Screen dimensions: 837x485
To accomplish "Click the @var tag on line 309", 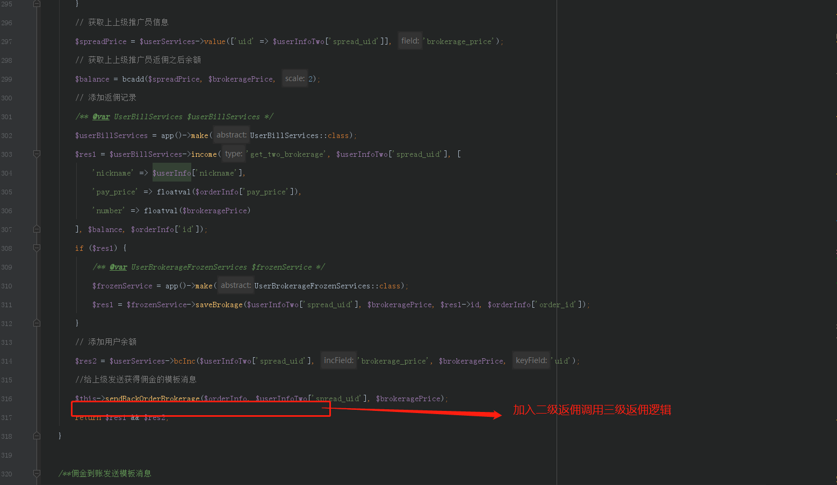I will click(x=118, y=267).
